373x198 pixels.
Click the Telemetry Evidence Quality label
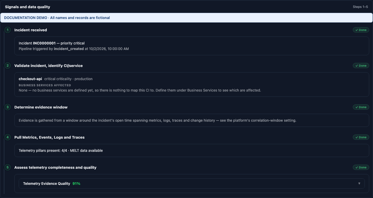tap(46, 184)
